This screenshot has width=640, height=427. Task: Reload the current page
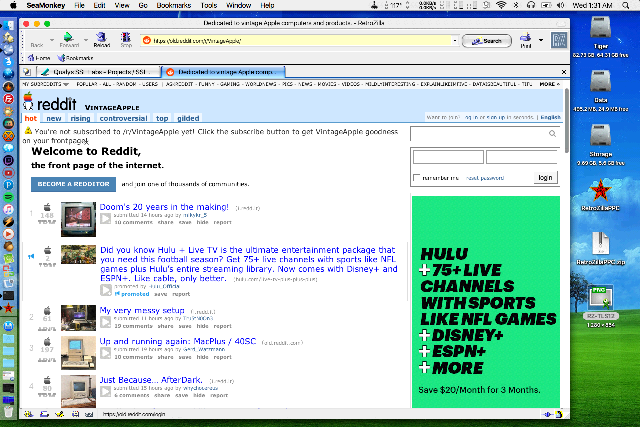tap(102, 37)
